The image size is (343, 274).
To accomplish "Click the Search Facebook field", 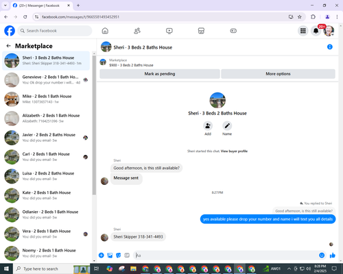I will point(55,31).
